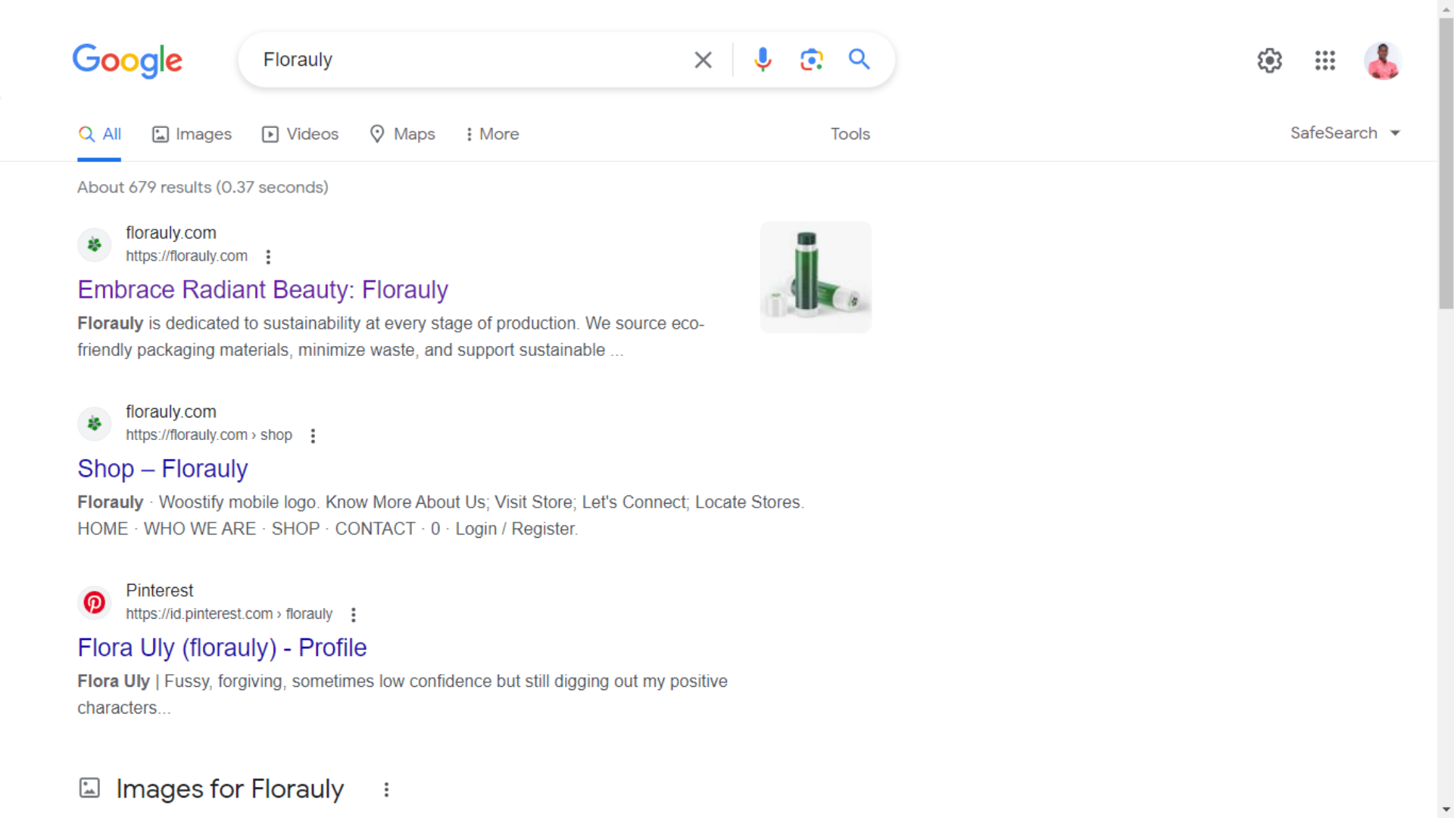Viewport: 1454px width, 818px height.
Task: Open the Shop – Florauly link
Action: (x=163, y=469)
